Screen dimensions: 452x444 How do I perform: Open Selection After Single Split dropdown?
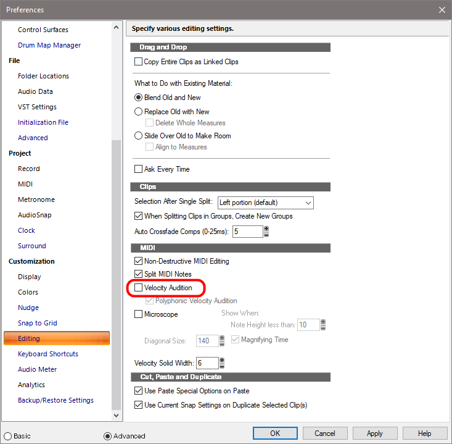pos(265,203)
